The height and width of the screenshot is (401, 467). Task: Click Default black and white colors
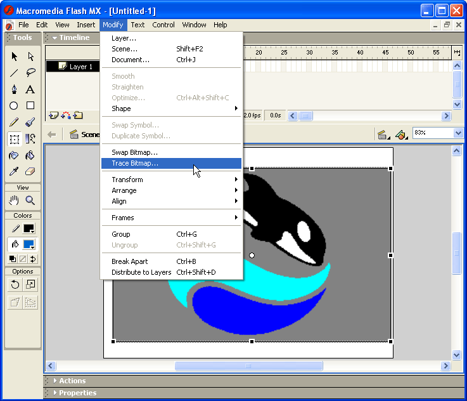point(13,259)
